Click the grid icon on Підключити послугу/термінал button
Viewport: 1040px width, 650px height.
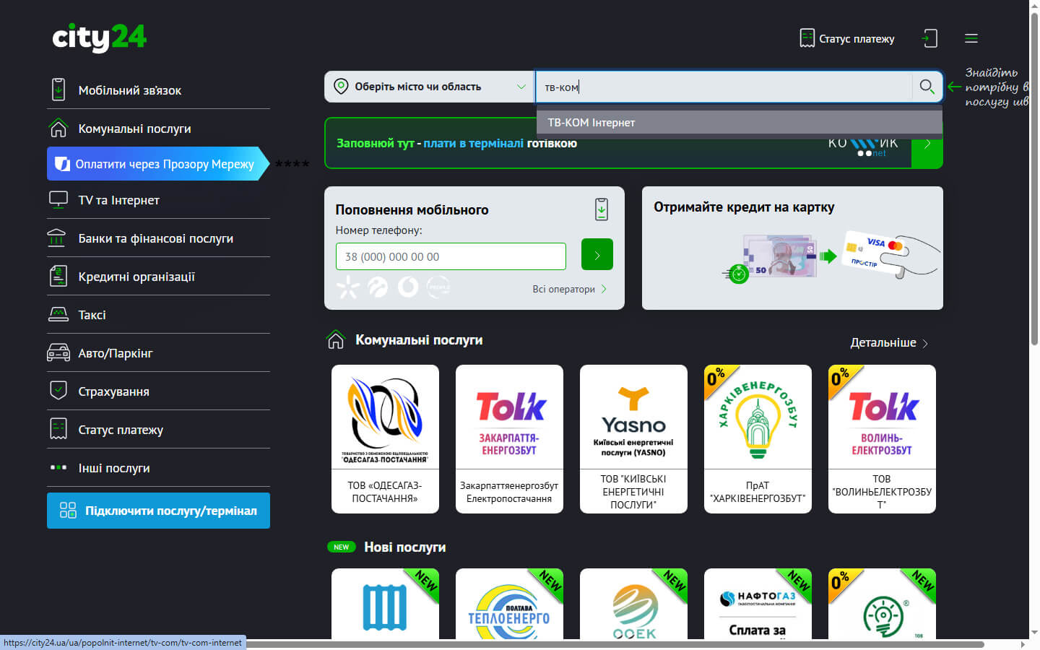(x=68, y=511)
